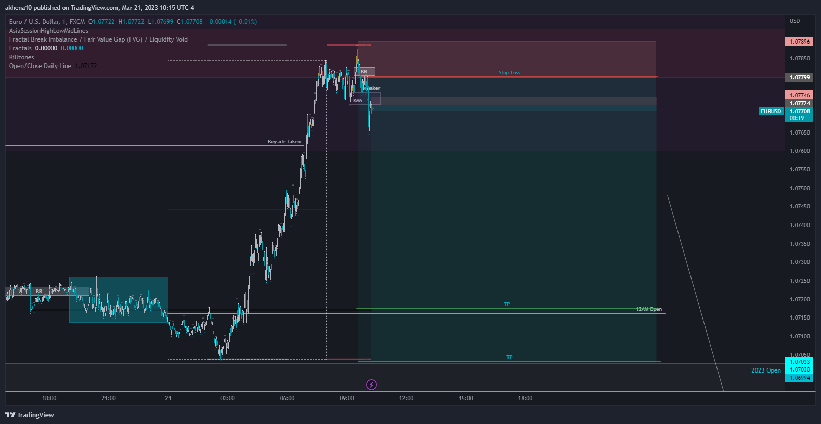Click the 1.07172 daily line value

click(x=86, y=66)
